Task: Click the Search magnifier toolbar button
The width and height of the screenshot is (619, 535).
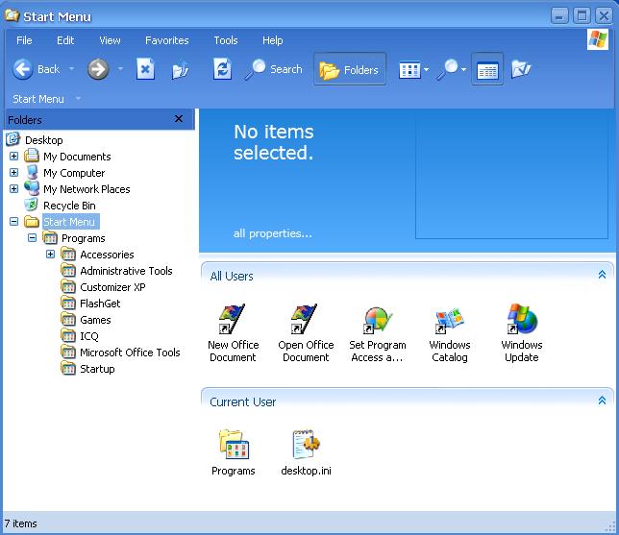Action: coord(273,69)
